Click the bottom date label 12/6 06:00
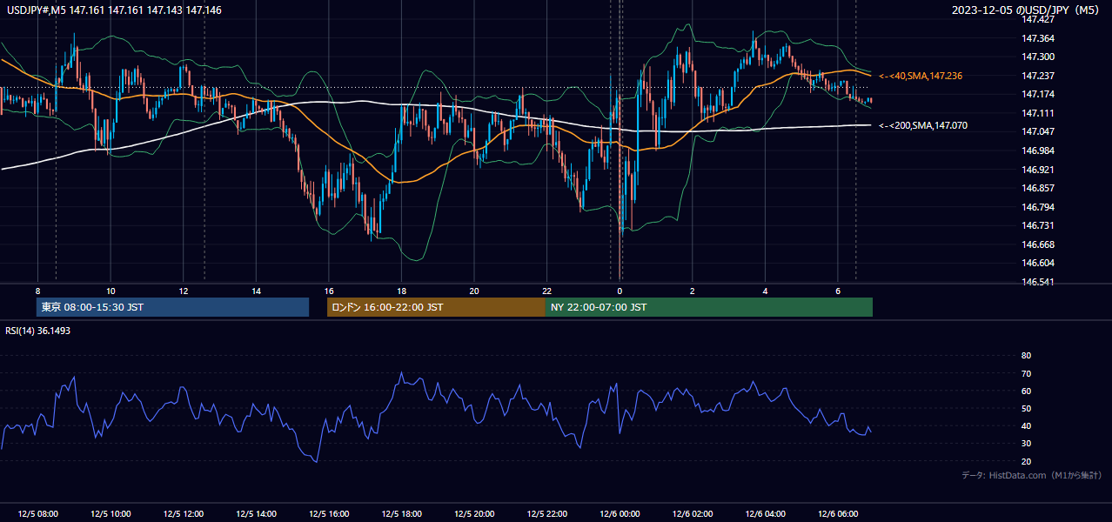This screenshot has height=522, width=1112. click(x=838, y=514)
